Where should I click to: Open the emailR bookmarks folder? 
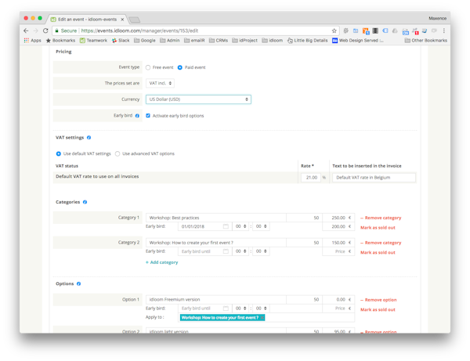[x=194, y=41]
